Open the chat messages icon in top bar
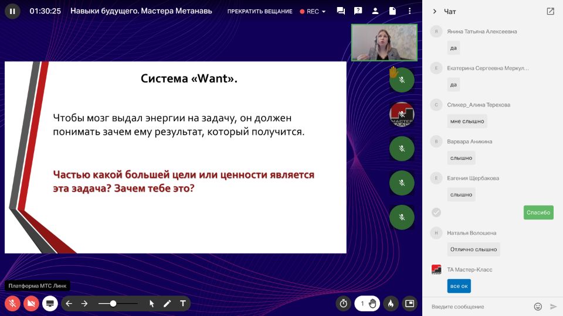 click(x=341, y=11)
